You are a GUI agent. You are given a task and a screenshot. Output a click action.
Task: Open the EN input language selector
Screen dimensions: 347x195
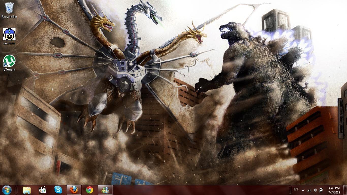click(x=296, y=189)
